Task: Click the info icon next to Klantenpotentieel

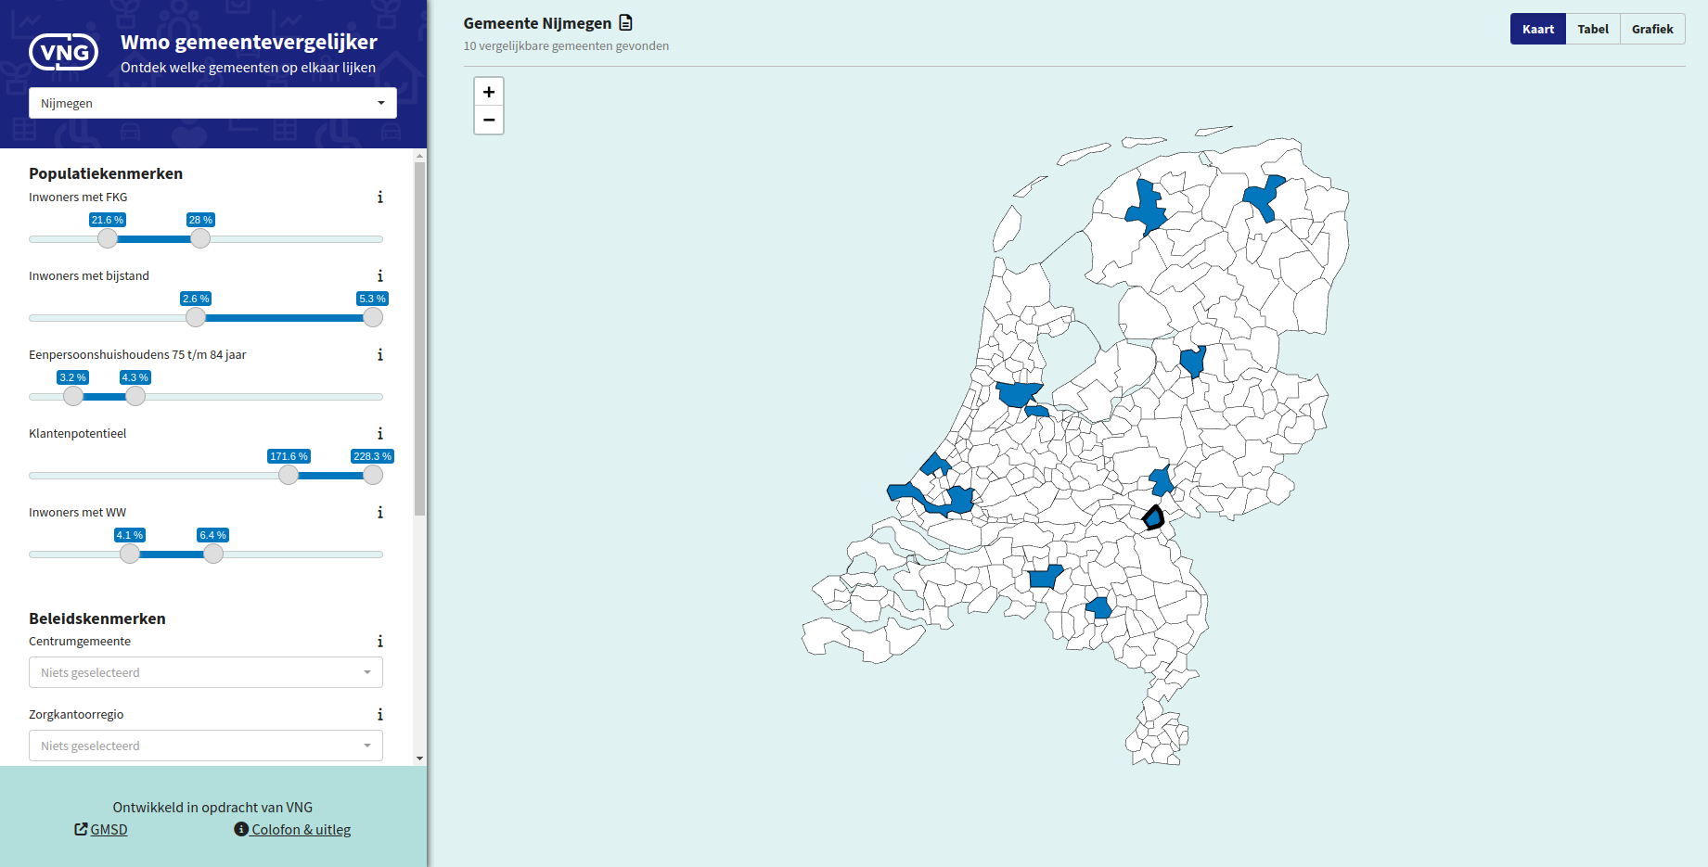Action: coord(379,433)
